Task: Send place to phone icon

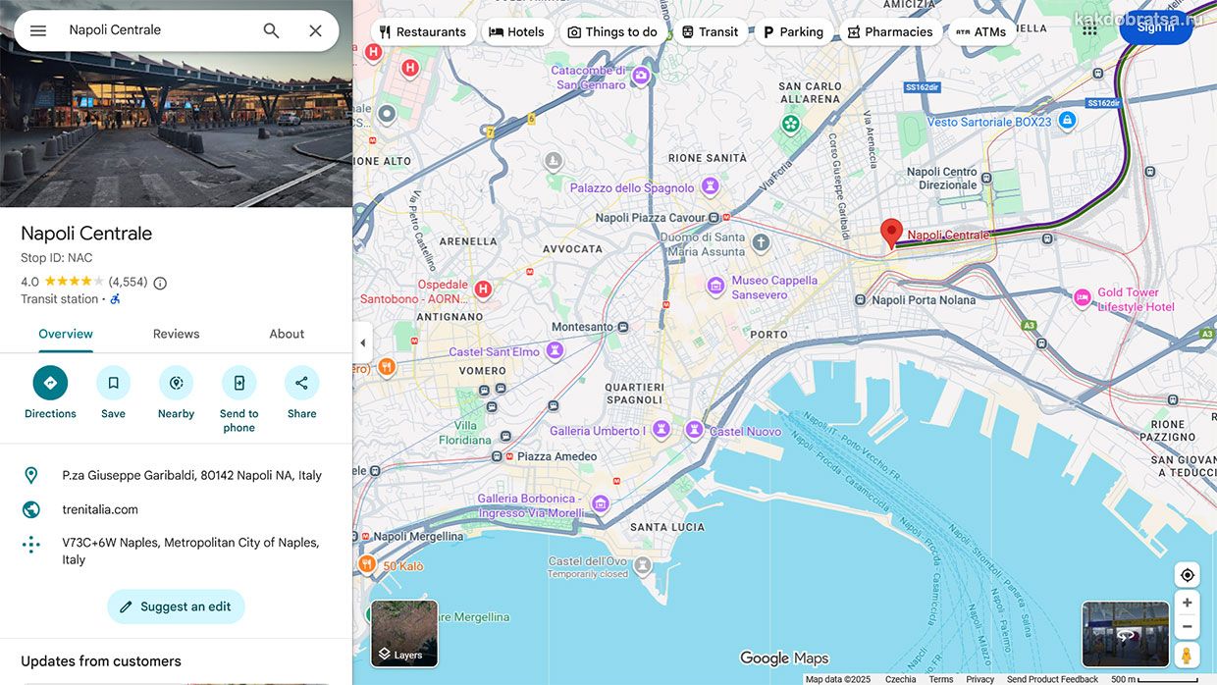Action: click(238, 383)
